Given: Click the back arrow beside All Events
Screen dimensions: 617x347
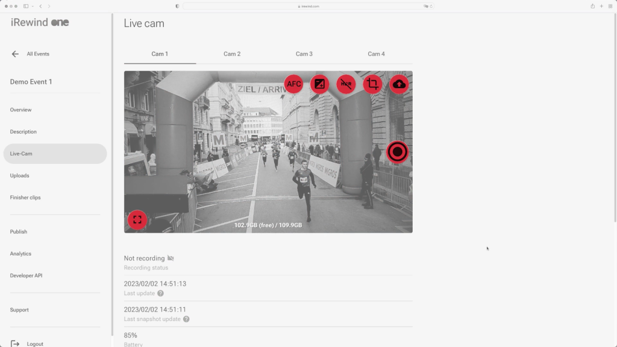Looking at the screenshot, I should tap(15, 54).
